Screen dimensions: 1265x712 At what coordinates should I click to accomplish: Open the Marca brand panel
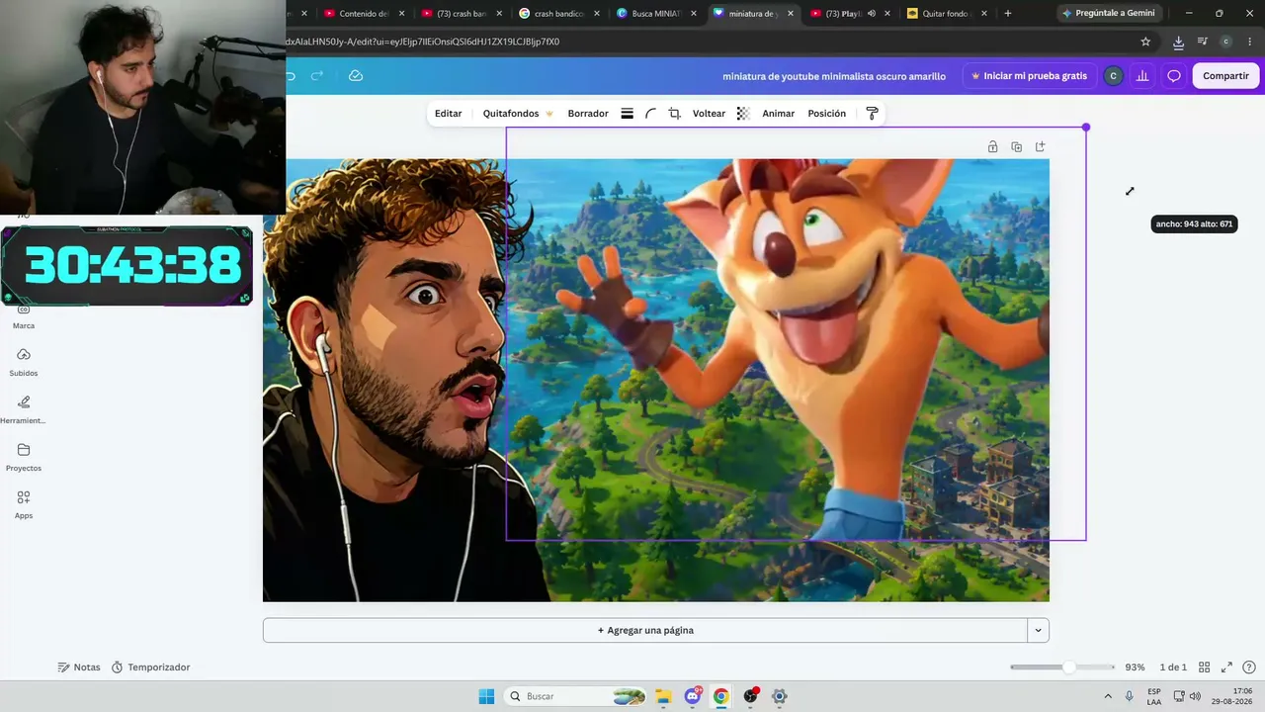tap(24, 316)
